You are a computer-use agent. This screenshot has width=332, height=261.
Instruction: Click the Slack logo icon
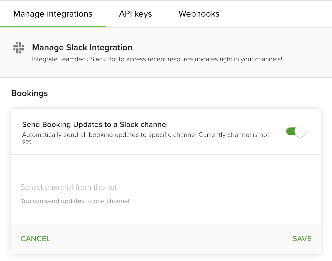(x=19, y=48)
